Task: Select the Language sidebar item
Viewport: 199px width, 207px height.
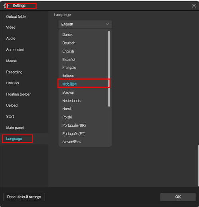Action: [x=14, y=139]
